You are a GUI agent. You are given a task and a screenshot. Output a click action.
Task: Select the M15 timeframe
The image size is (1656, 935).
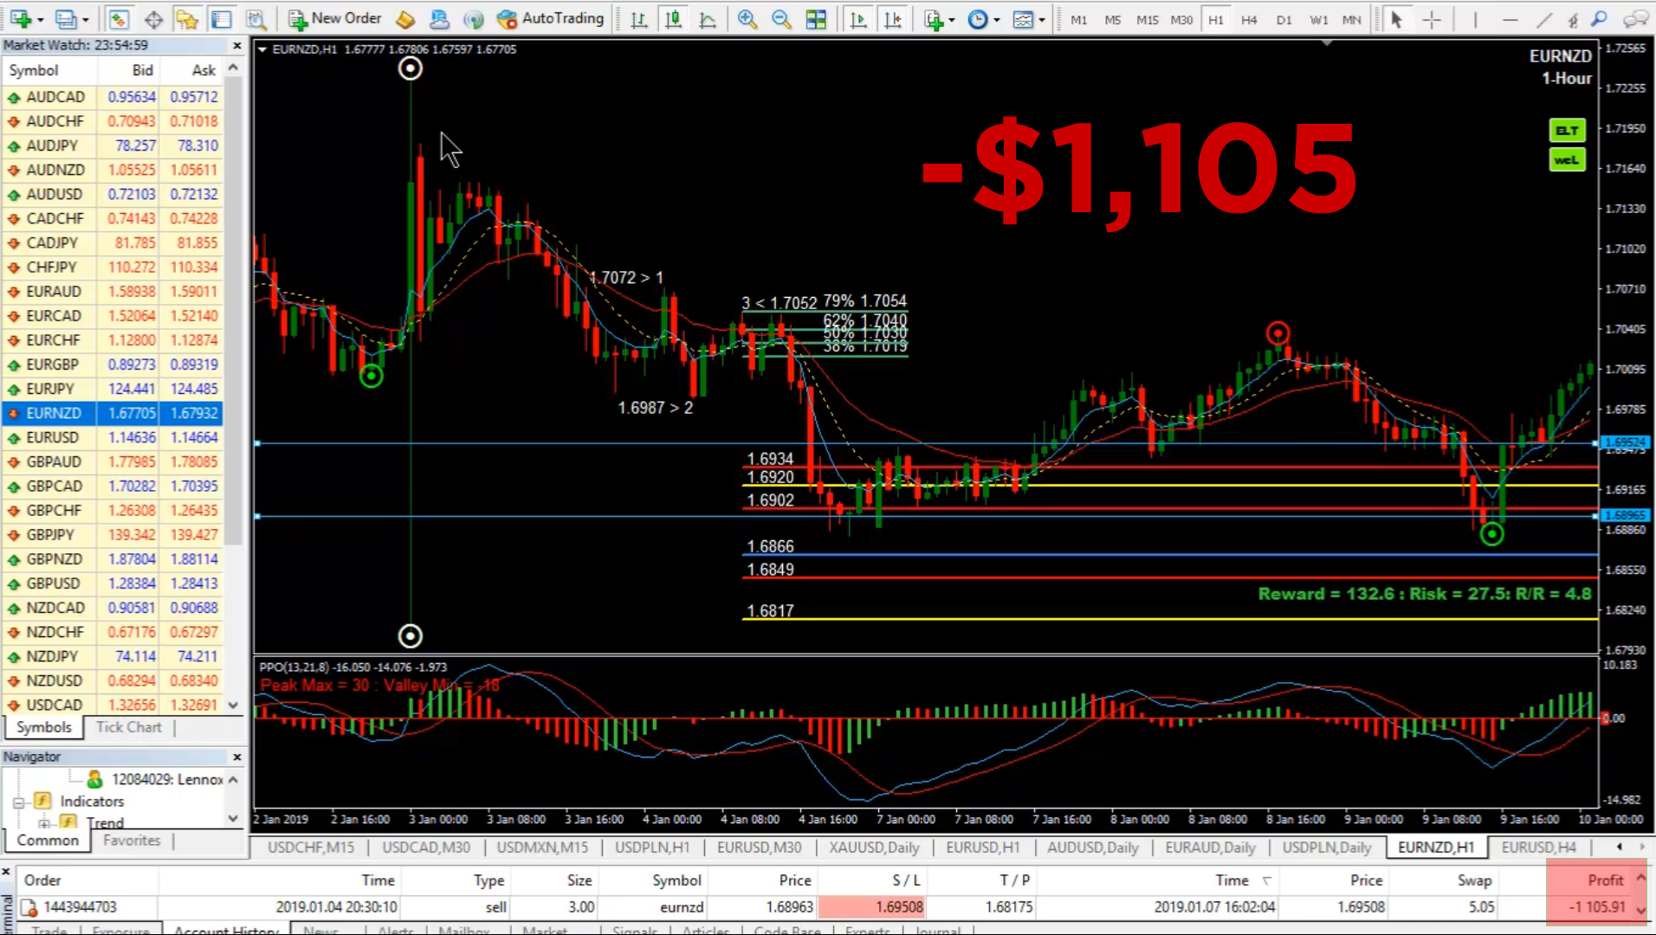pos(1148,19)
